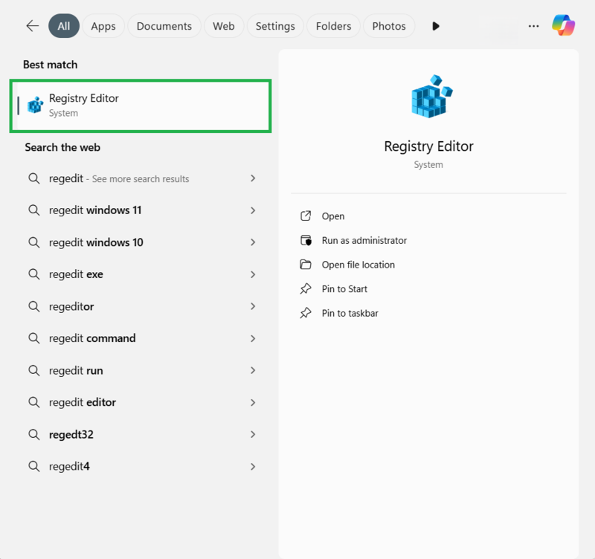Screen dimensions: 595x559
Task: Open the Copilot icon
Action: click(x=563, y=26)
